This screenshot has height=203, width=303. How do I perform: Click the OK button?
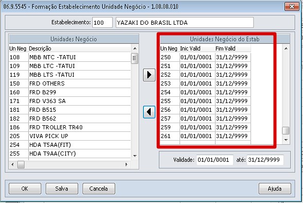click(x=25, y=189)
